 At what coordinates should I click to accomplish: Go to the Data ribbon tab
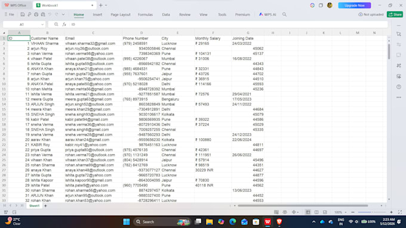[166, 14]
